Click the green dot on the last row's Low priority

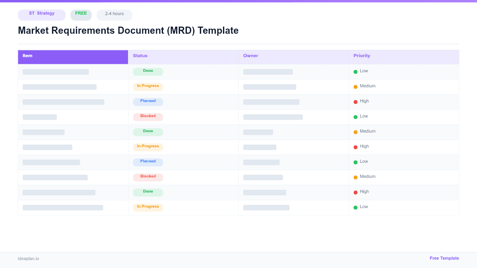click(x=356, y=207)
